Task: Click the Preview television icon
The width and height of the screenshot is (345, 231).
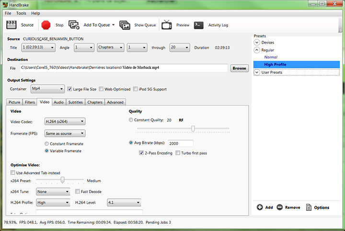Action: (167, 25)
